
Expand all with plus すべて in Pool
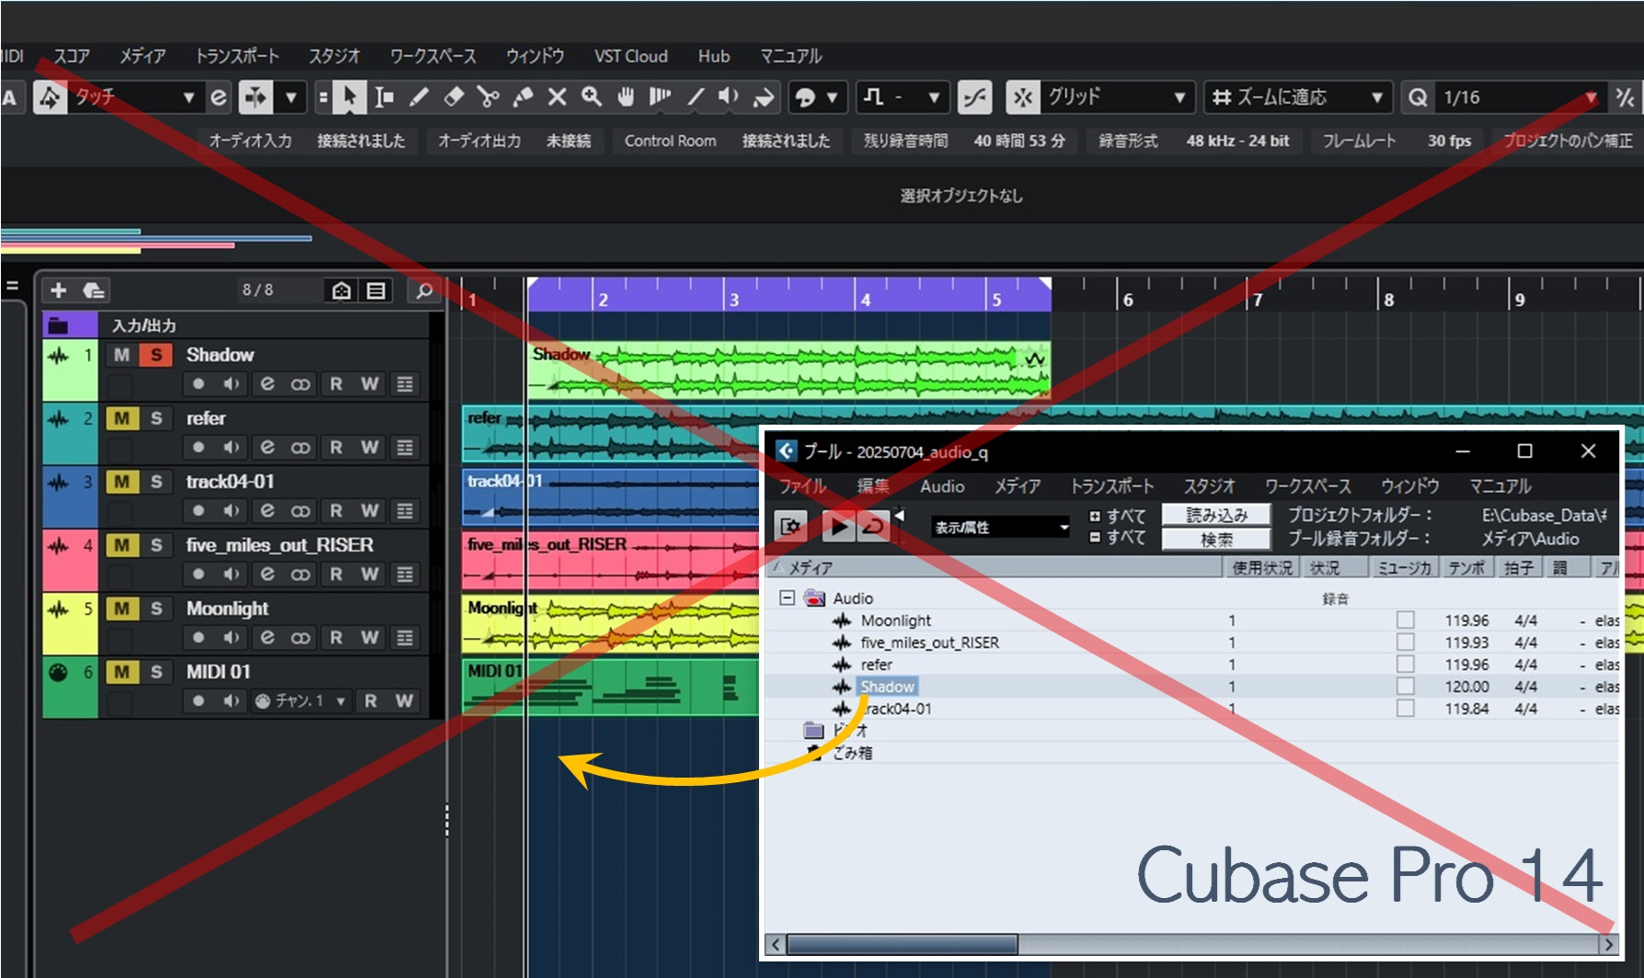(x=1117, y=516)
